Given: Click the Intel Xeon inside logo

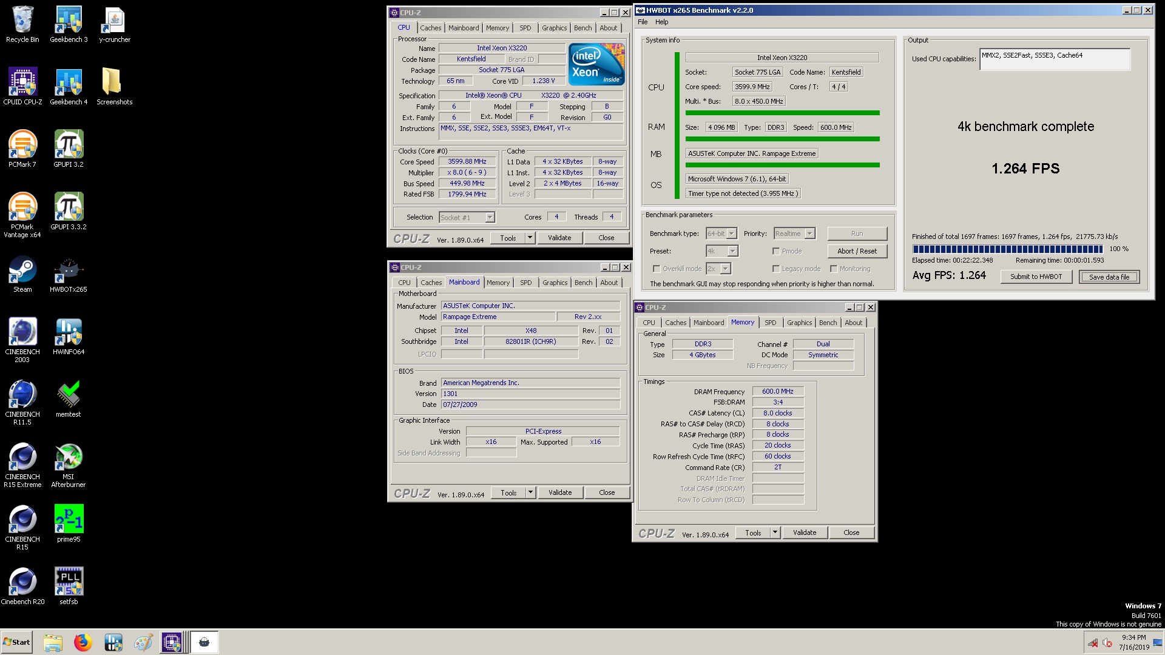Looking at the screenshot, I should (596, 64).
